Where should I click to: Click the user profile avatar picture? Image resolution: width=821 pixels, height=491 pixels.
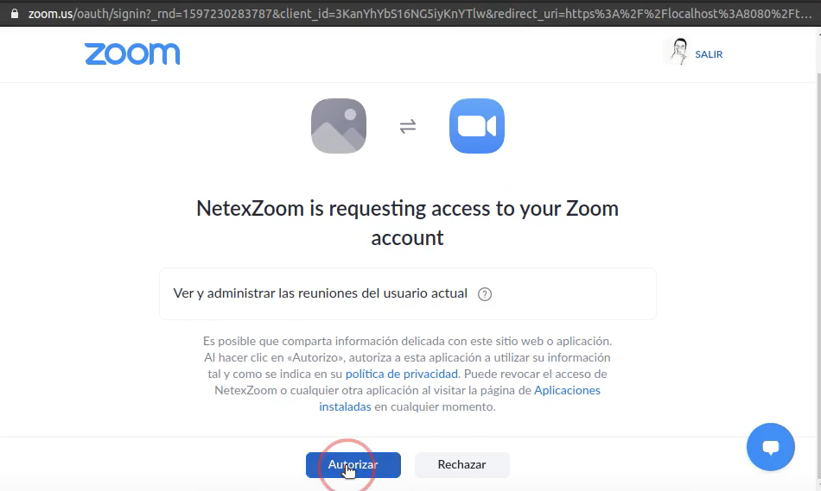tap(679, 52)
